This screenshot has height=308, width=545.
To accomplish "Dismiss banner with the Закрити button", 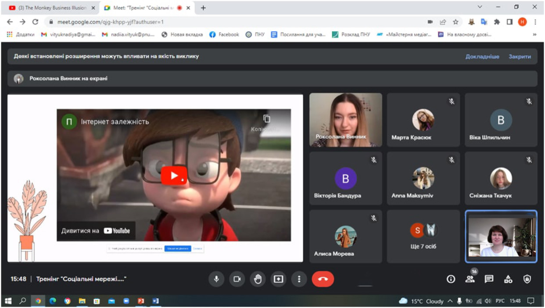I will [520, 57].
